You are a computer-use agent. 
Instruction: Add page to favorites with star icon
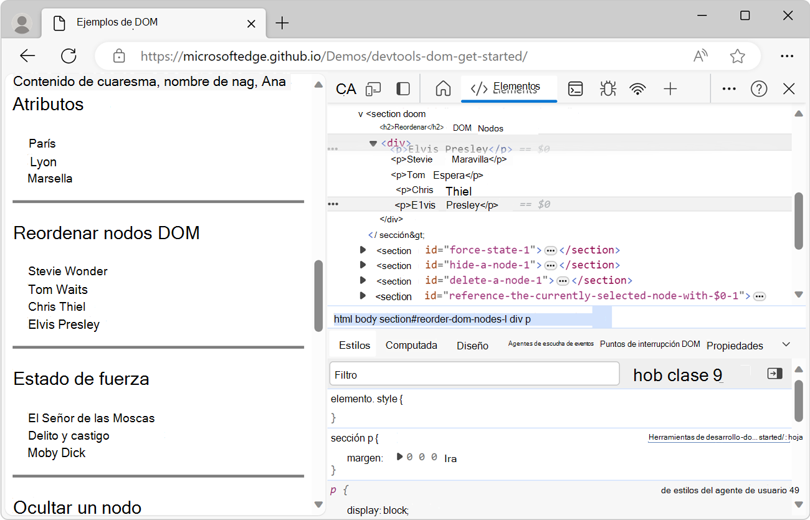[x=738, y=56]
